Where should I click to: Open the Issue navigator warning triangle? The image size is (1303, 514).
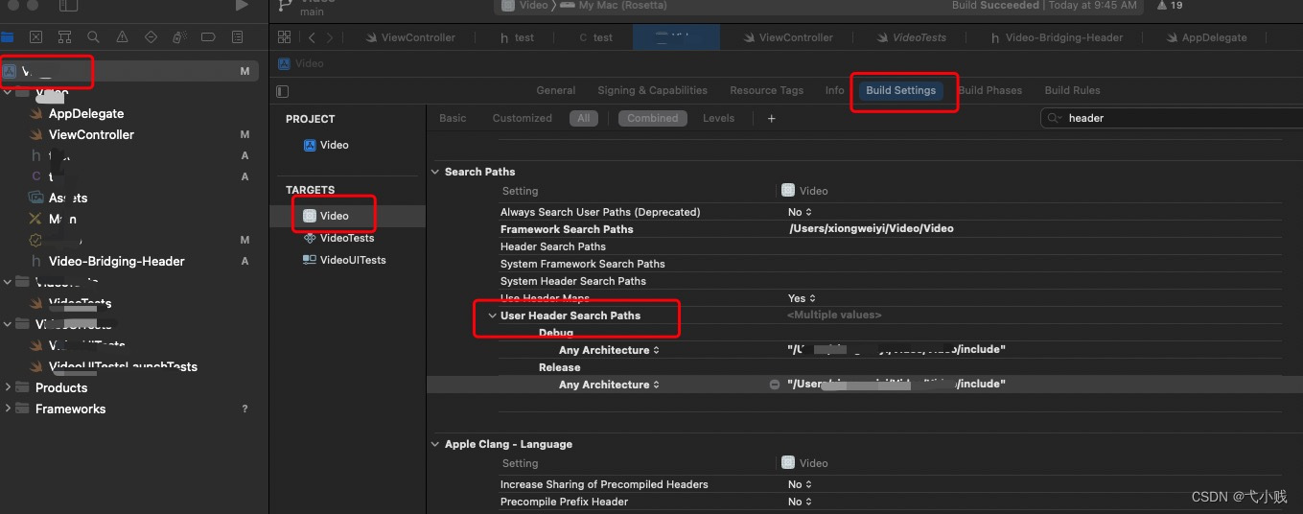click(x=122, y=37)
